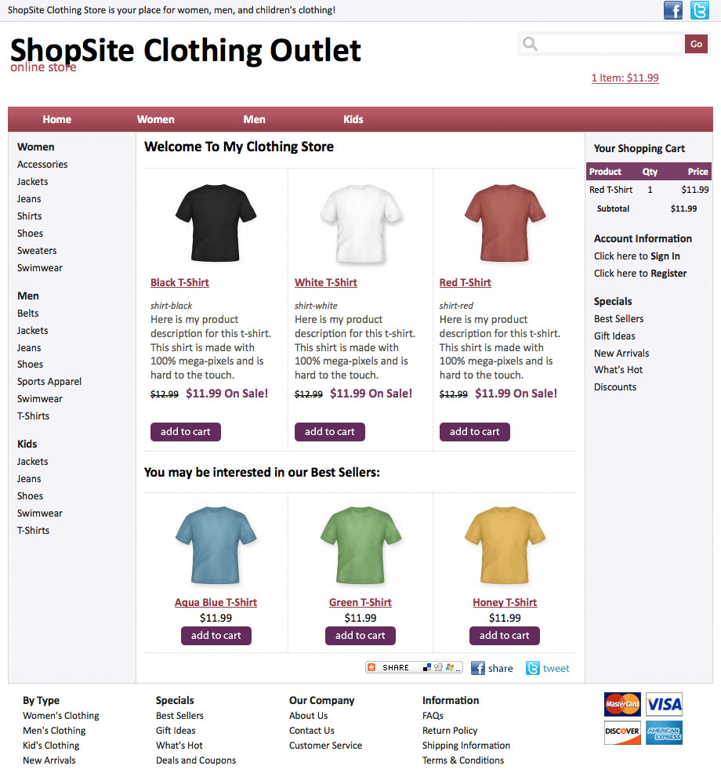Image resolution: width=721 pixels, height=784 pixels.
Task: Click the magnifying glass search icon
Action: 530,44
